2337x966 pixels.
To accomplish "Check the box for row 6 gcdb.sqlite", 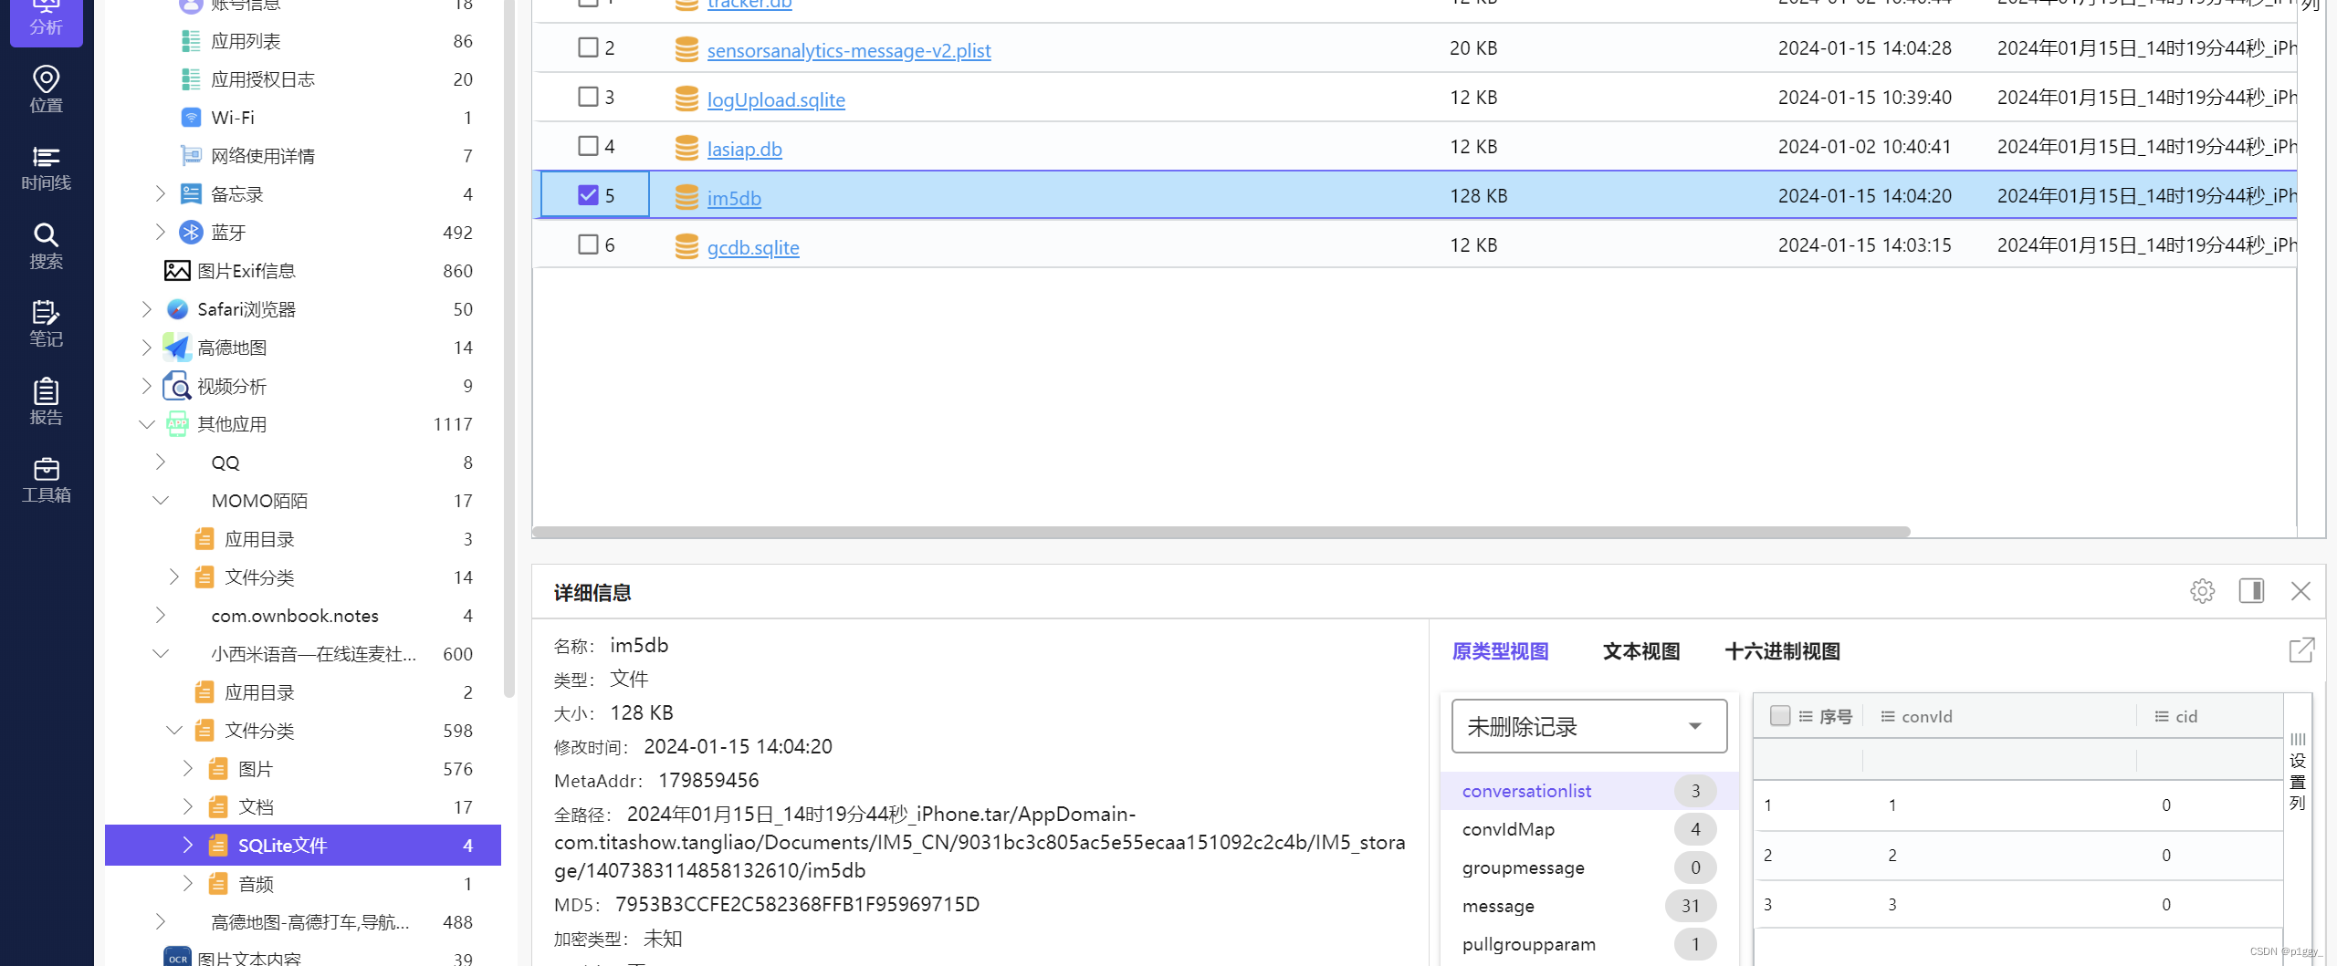I will click(588, 244).
